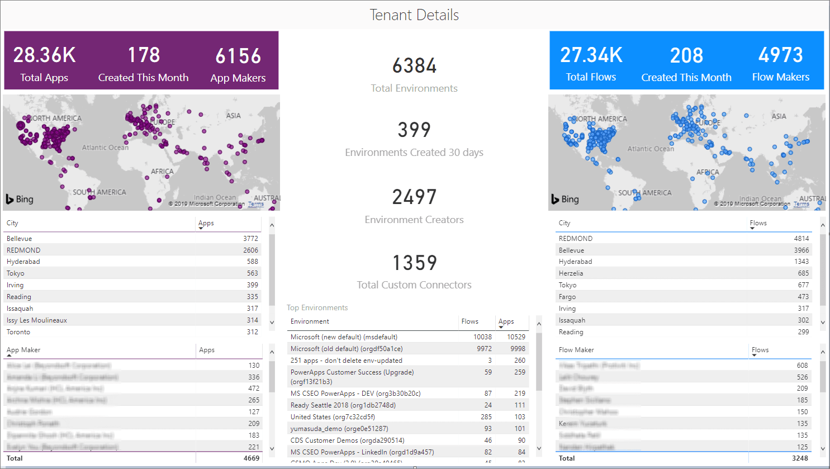Open the Terms link on the flows map
This screenshot has width=830, height=469.
coord(801,204)
